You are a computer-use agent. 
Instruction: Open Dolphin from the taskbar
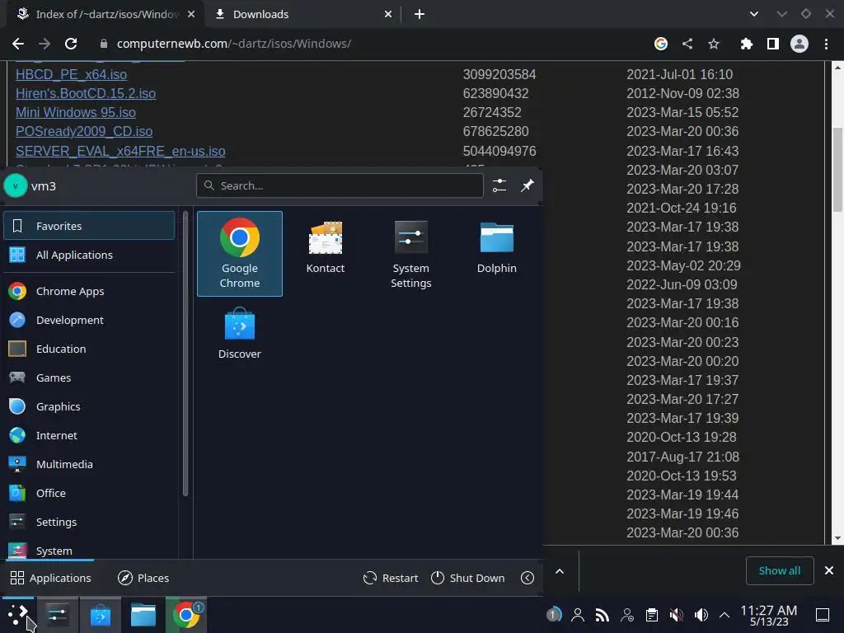143,615
